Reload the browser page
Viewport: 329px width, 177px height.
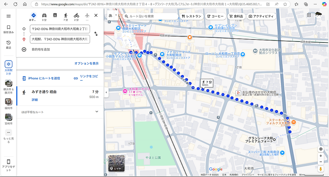[15, 4]
